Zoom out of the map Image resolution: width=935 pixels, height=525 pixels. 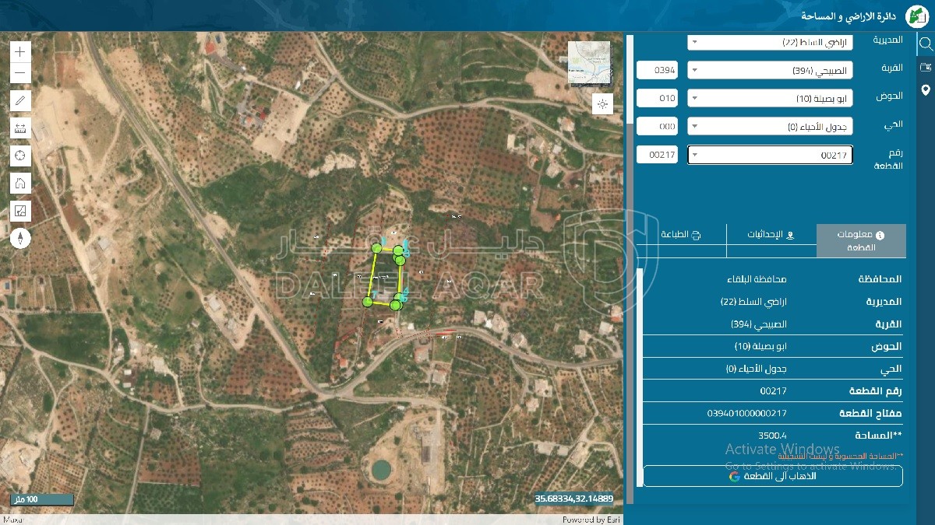[20, 75]
